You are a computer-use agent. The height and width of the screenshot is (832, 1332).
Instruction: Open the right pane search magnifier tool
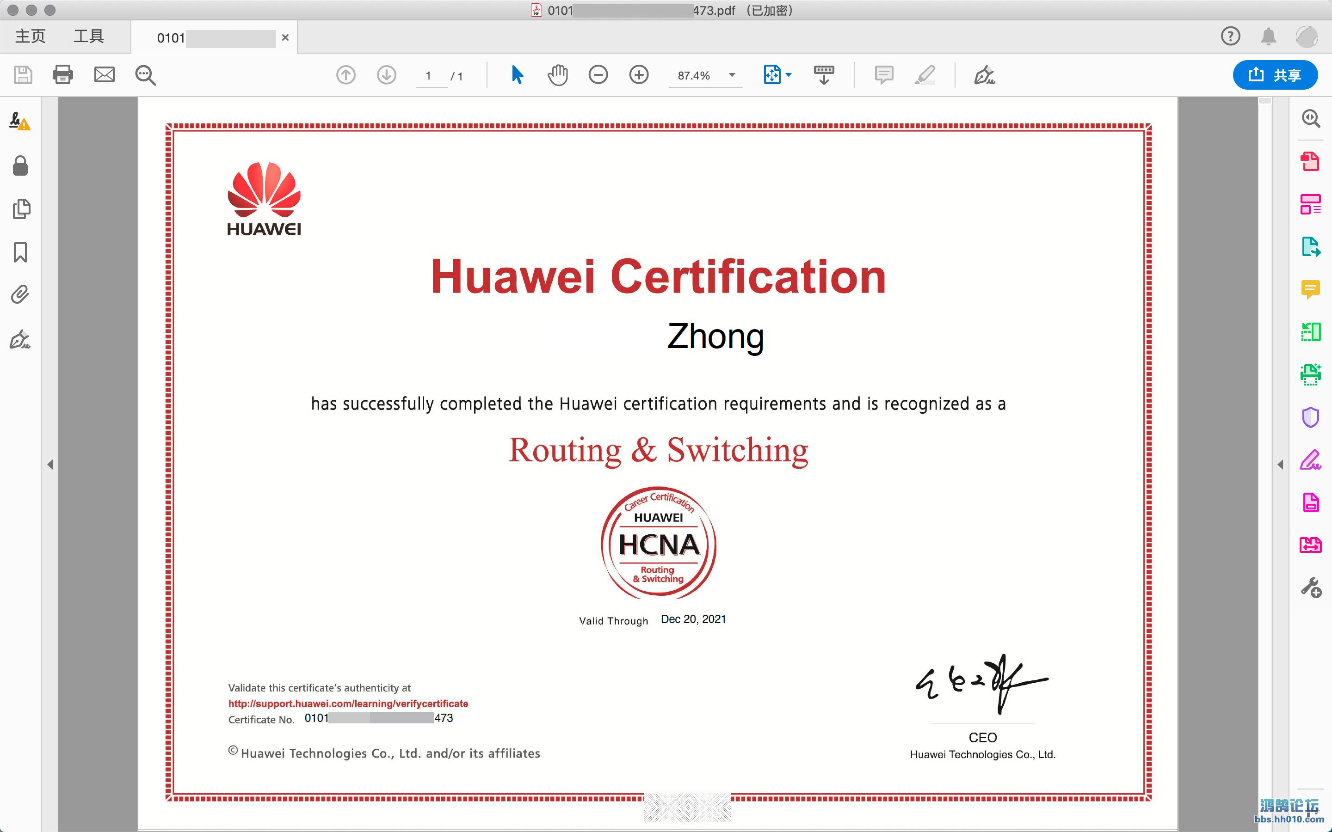1311,118
